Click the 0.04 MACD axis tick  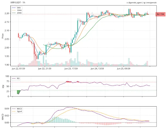tap(7, 109)
